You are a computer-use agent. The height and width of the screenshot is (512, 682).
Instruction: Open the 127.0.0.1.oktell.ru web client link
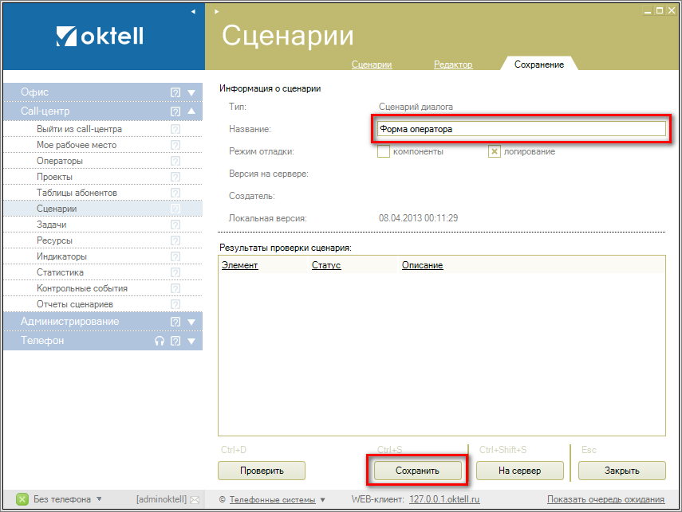click(x=444, y=499)
